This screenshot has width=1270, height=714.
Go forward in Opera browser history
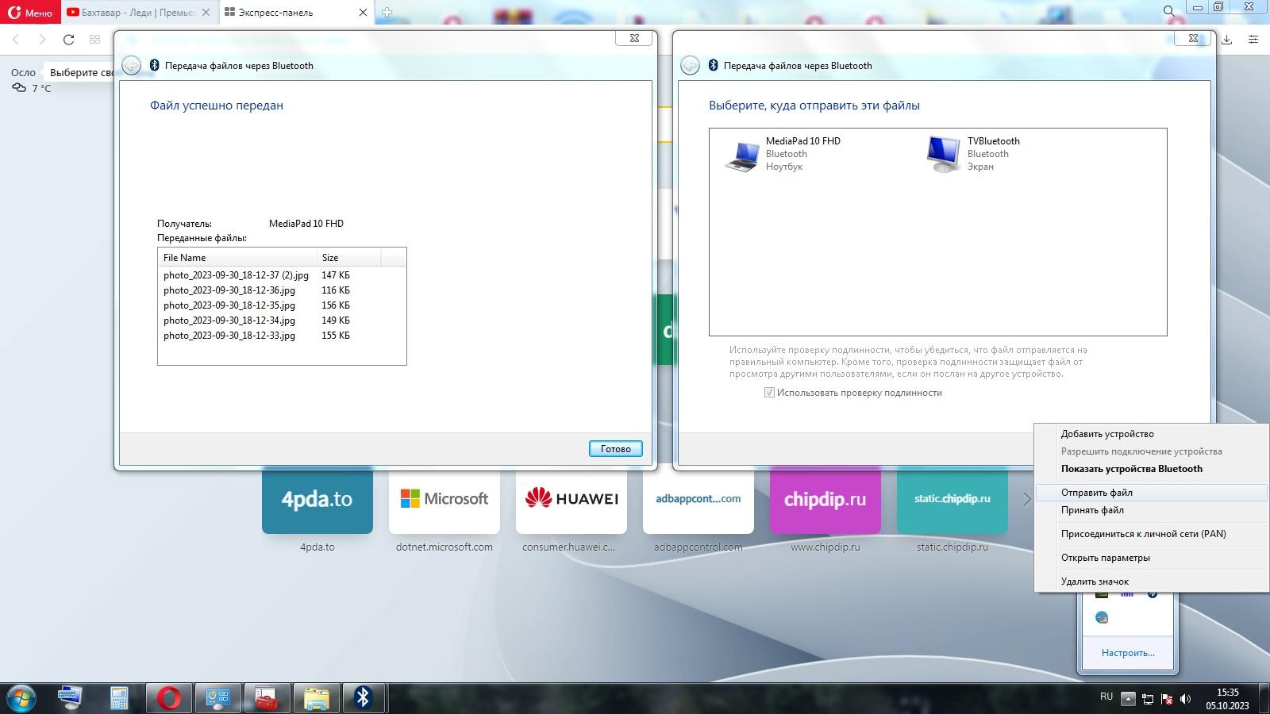[x=42, y=39]
